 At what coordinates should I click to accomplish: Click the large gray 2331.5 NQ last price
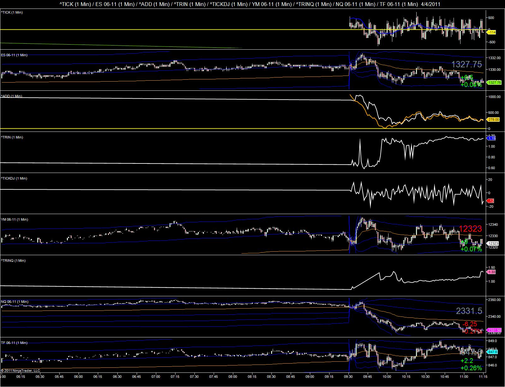[469, 311]
